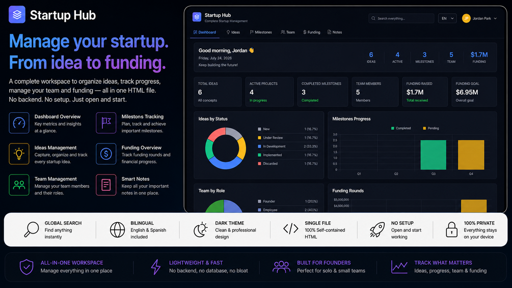Click the Ideas Management lightbulb icon
Image resolution: width=512 pixels, height=288 pixels.
pos(19,154)
